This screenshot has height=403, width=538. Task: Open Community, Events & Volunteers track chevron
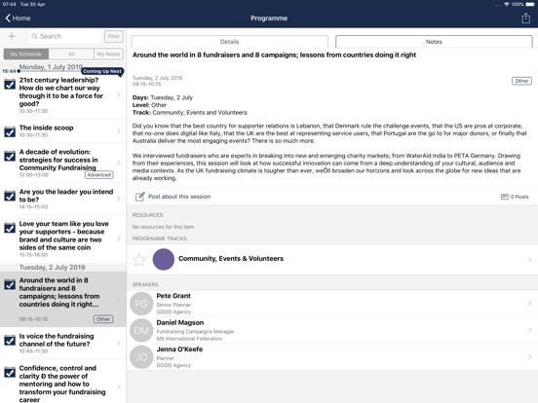[x=530, y=259]
